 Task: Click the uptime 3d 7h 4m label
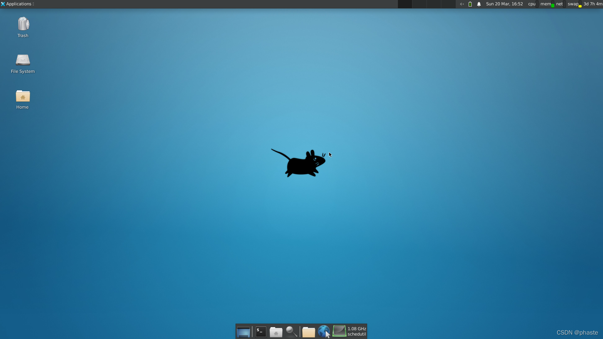593,4
